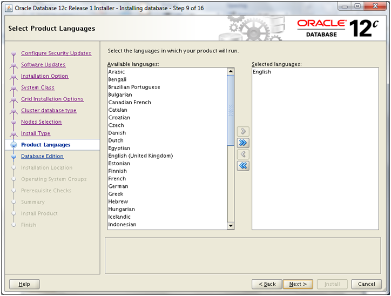Open the Installation Option step
This screenshot has height=296, width=391.
45,76
